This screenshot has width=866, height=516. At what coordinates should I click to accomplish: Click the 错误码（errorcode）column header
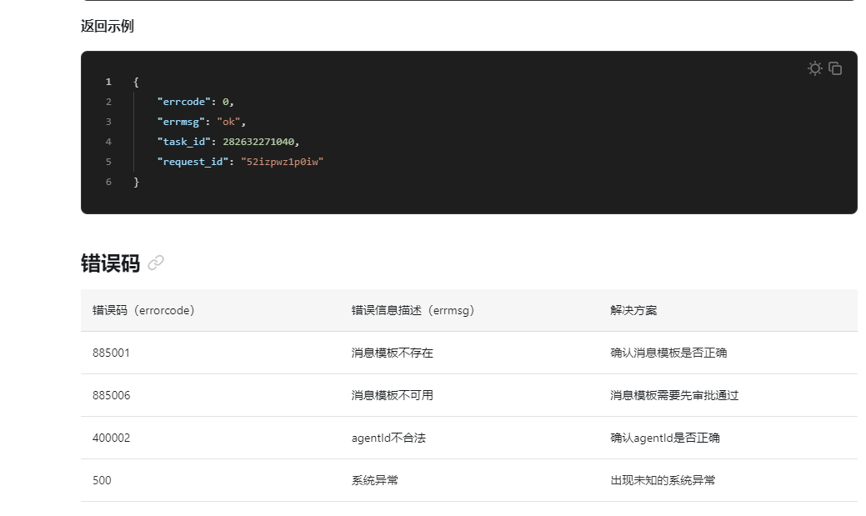click(x=143, y=310)
